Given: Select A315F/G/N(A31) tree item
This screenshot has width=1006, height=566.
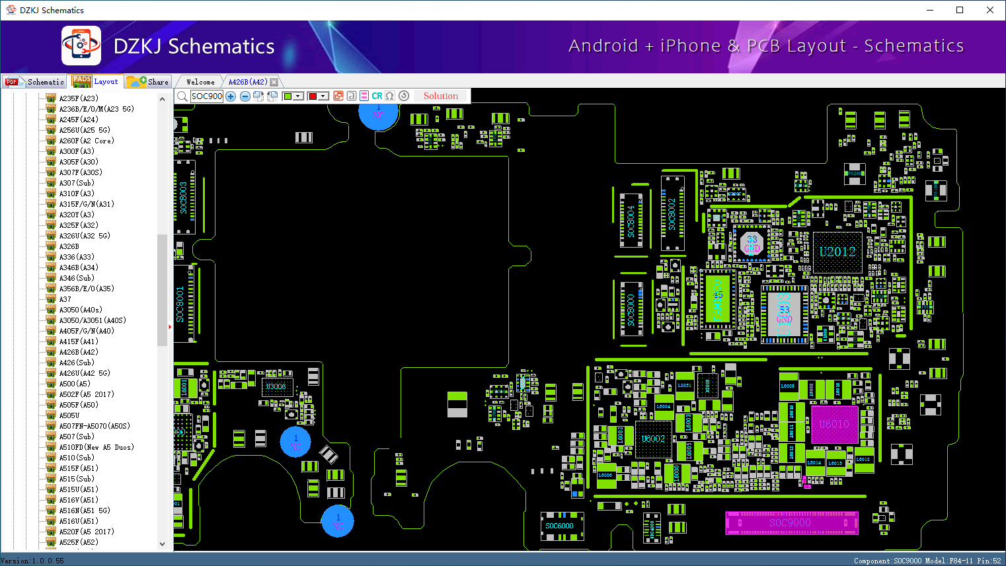Looking at the screenshot, I should tap(87, 204).
